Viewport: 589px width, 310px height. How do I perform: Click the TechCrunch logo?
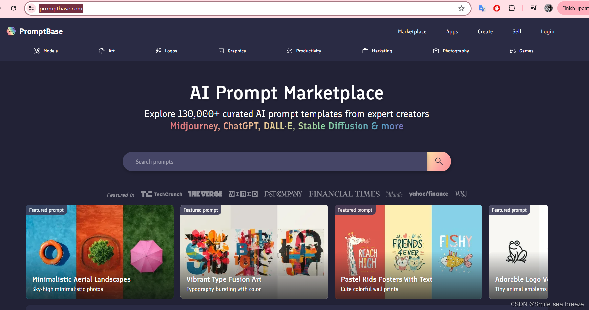161,194
